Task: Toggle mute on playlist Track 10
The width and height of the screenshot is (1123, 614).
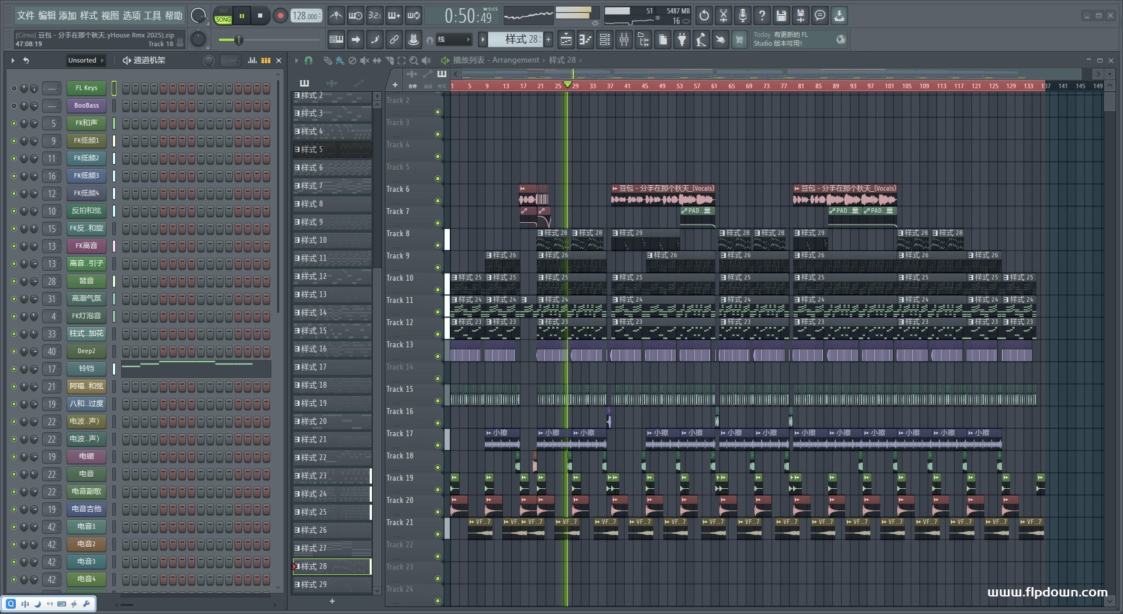Action: pos(438,289)
